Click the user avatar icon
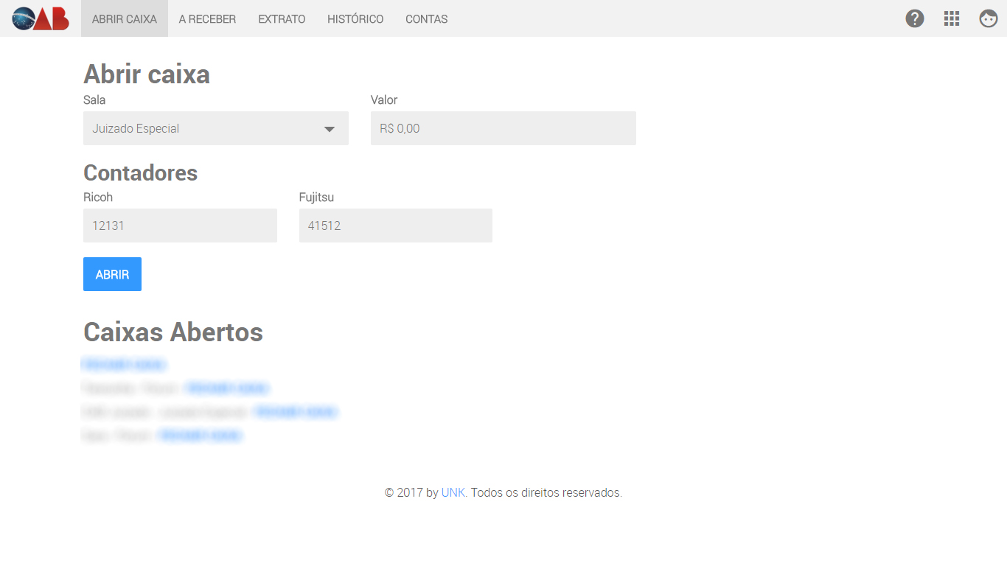1007x566 pixels. point(989,18)
